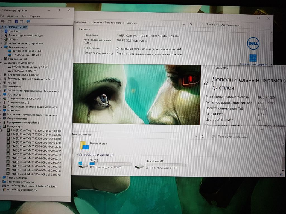Screen dimensions: 286x214
Task: Select the computer icon beside DESKTOP-OTN1PB4
Action: [x=2, y=27]
